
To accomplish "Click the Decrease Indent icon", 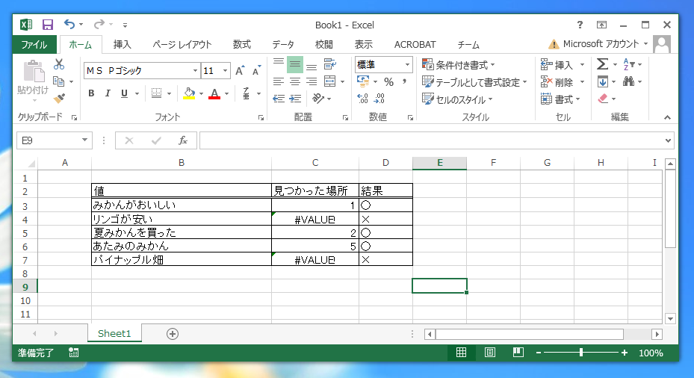I will (279, 99).
